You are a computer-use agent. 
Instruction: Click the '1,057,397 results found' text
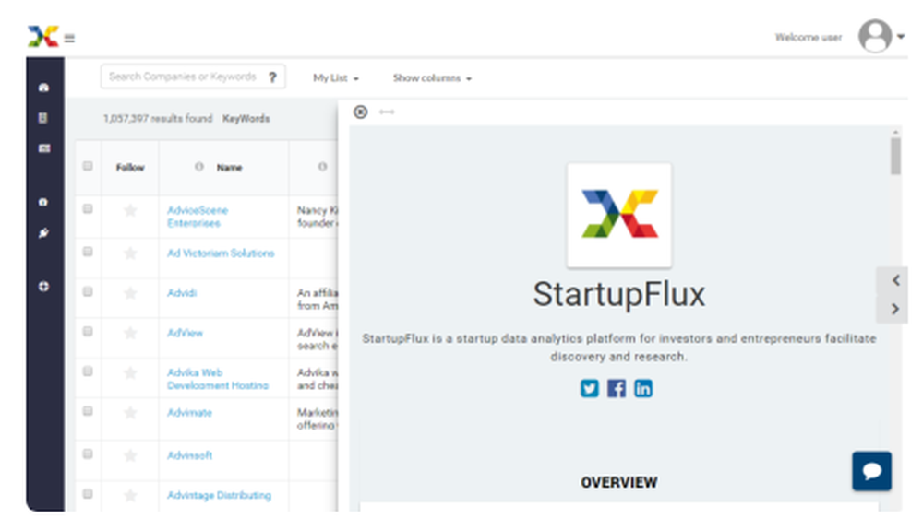coord(158,119)
